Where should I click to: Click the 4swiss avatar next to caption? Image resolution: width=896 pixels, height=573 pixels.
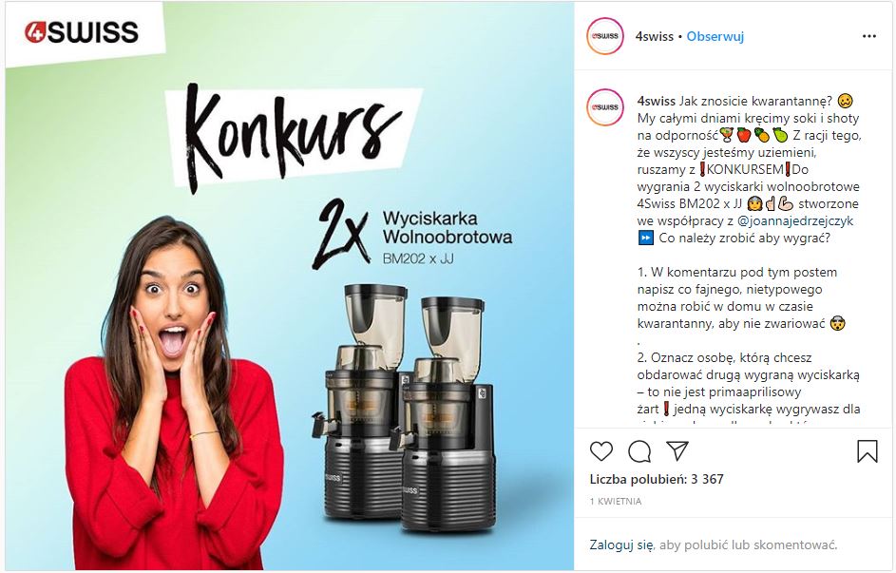point(605,107)
